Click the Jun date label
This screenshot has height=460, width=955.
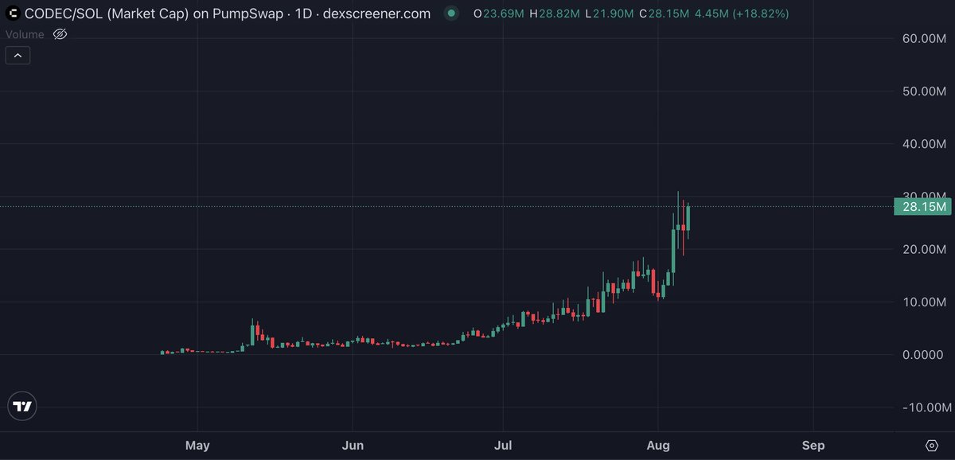coord(352,446)
